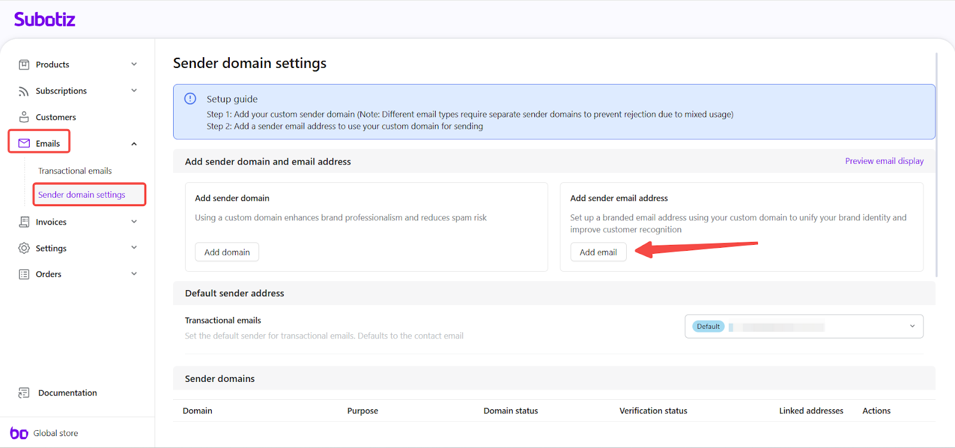955x448 pixels.
Task: Click the Invoices receipt icon
Action: click(24, 222)
